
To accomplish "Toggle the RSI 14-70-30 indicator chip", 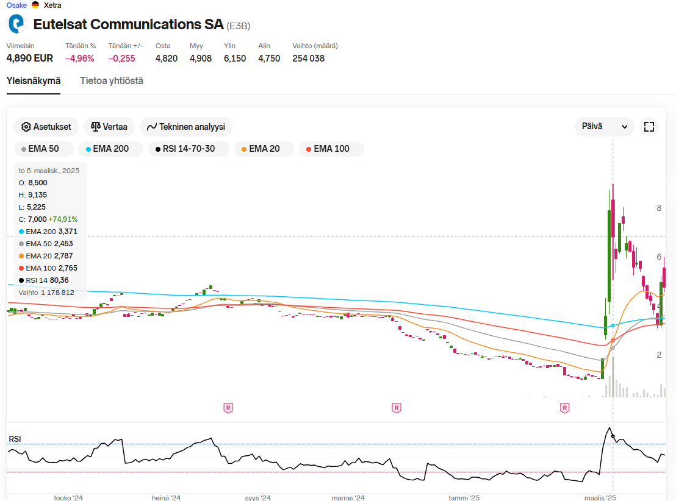I will [x=189, y=149].
